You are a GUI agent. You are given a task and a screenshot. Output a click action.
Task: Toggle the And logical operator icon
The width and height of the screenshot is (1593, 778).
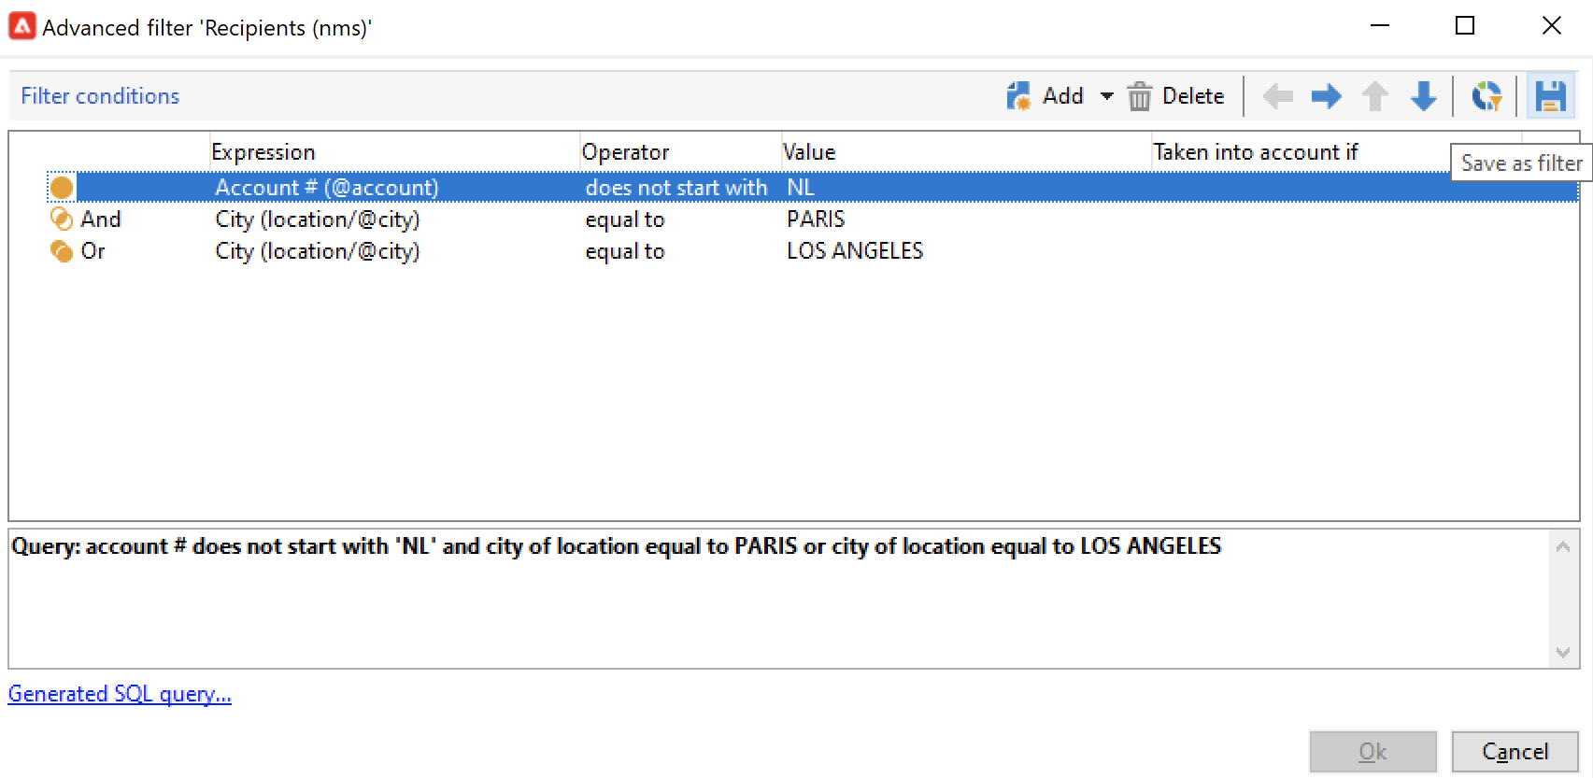62,219
